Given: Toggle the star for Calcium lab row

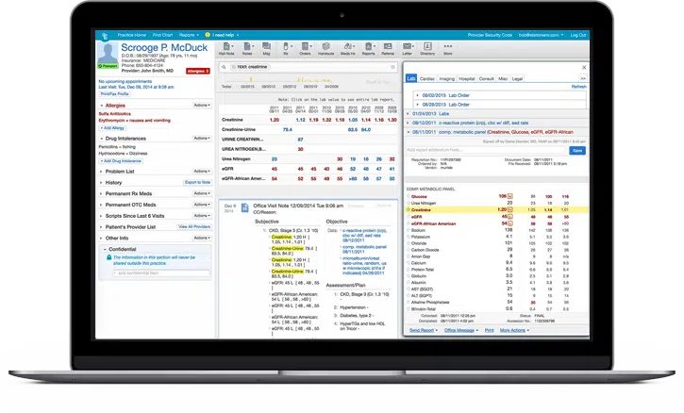Looking at the screenshot, I should coord(409,263).
